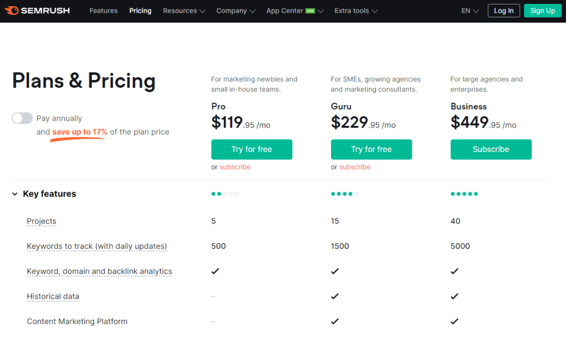
Task: Click Content Marketing Platform label
Action: click(77, 321)
